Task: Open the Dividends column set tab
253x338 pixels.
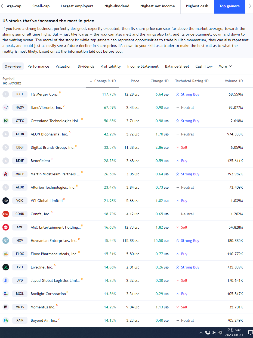Action: (86, 66)
